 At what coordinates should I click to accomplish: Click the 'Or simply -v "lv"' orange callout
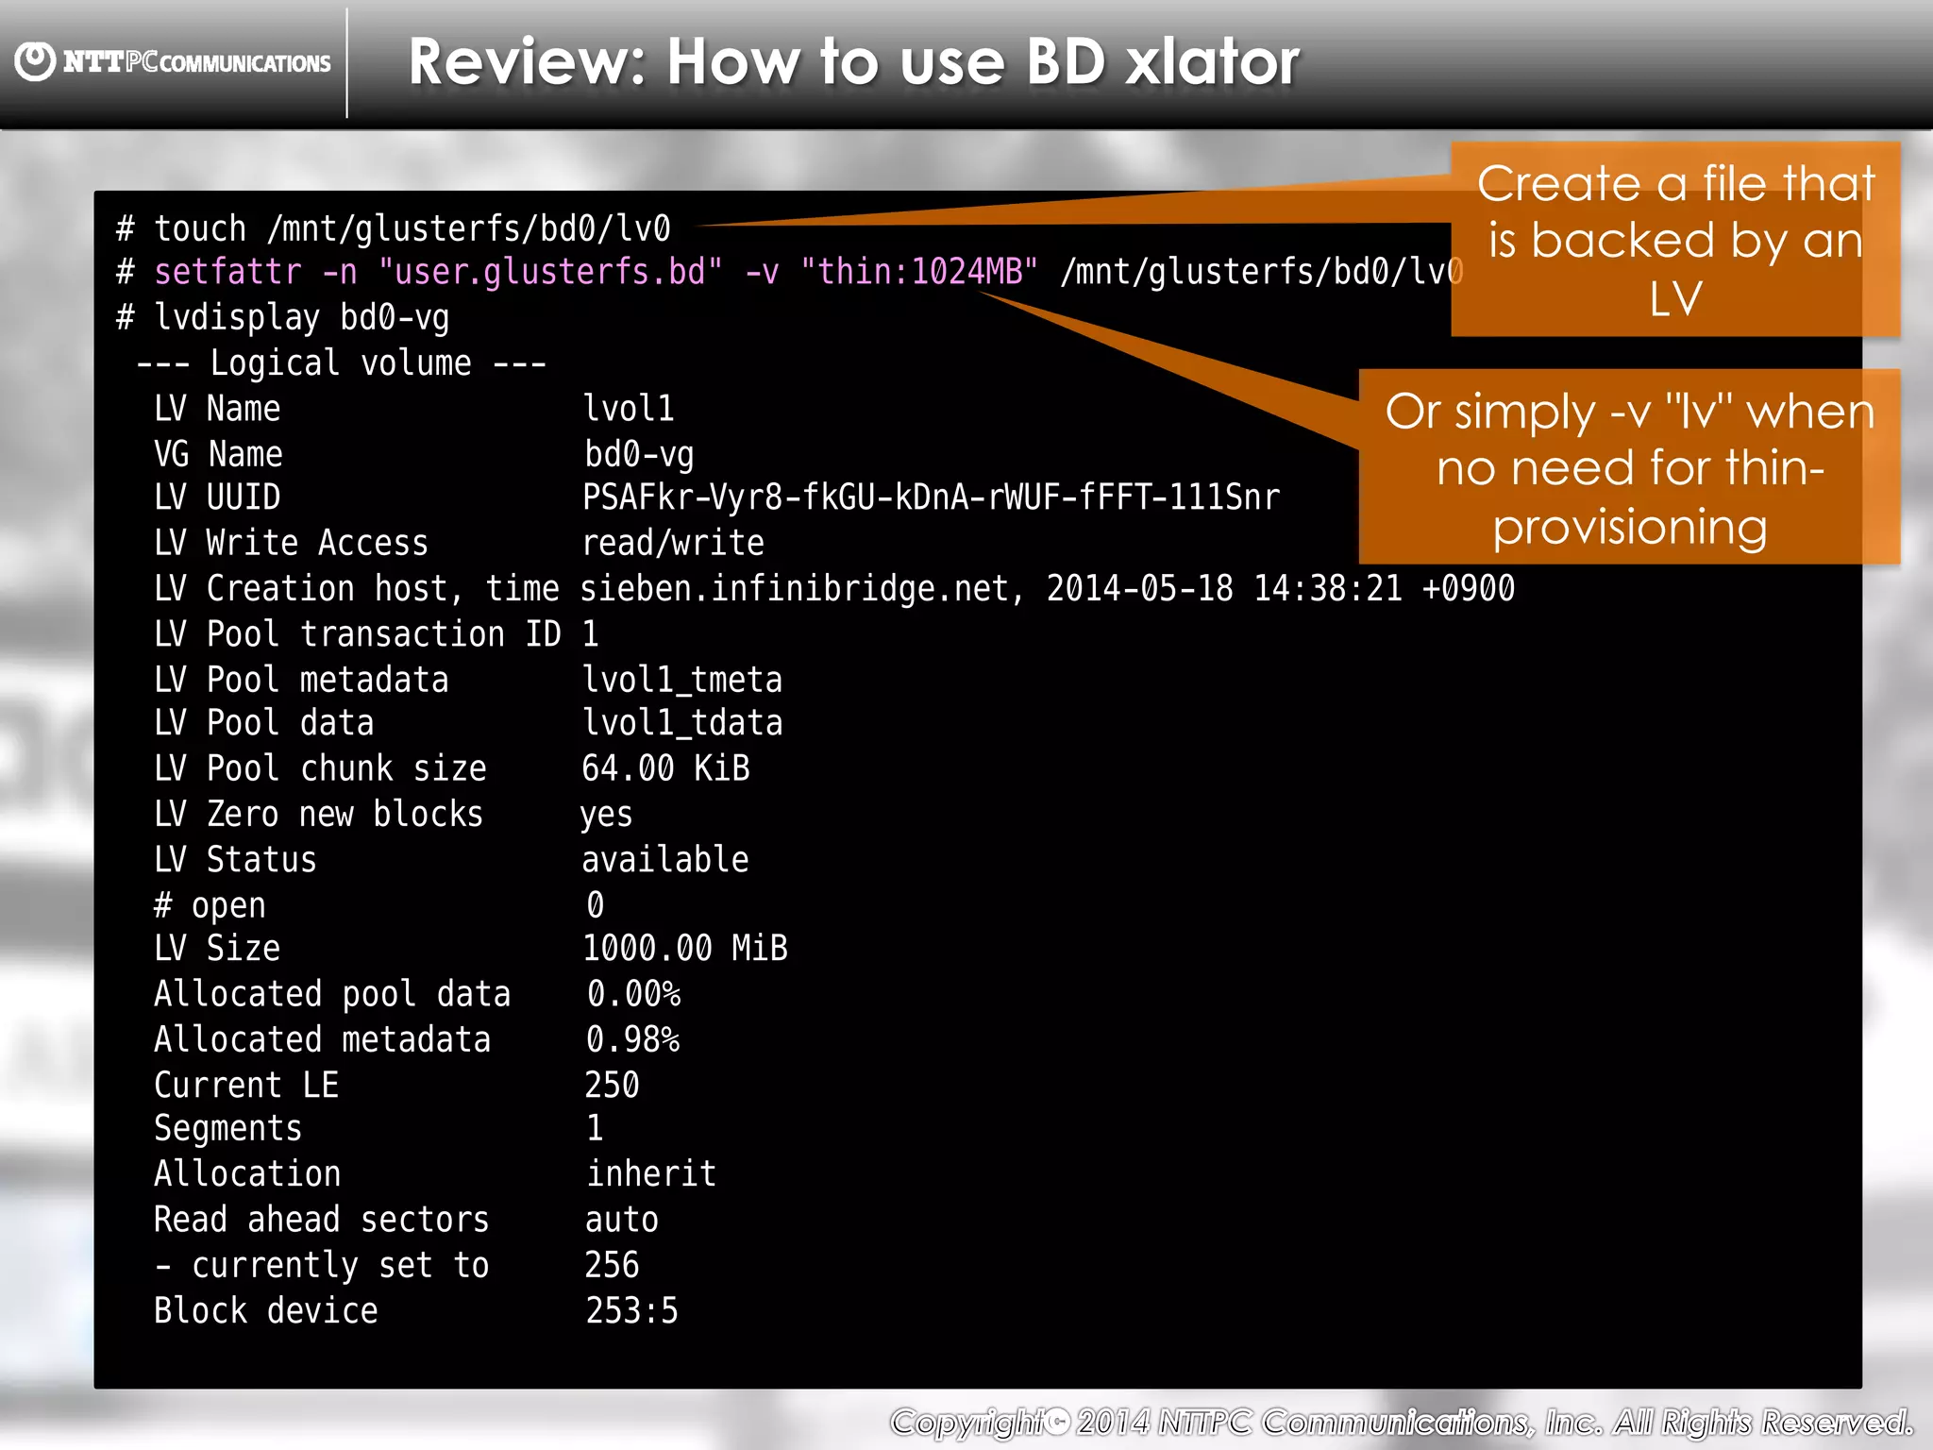[x=1629, y=467]
